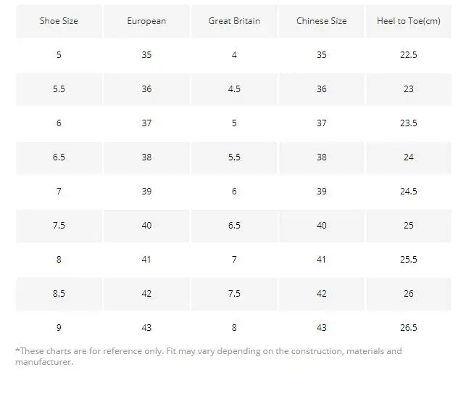Select heel to toe 26.5 value

point(409,328)
